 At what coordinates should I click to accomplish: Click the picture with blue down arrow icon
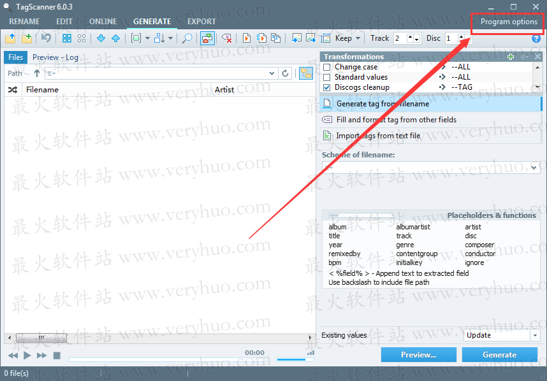[x=296, y=38]
